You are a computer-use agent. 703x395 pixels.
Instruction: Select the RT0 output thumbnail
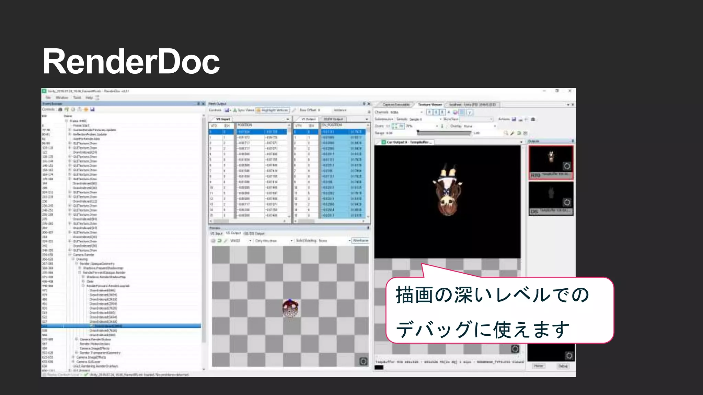pyautogui.click(x=551, y=162)
